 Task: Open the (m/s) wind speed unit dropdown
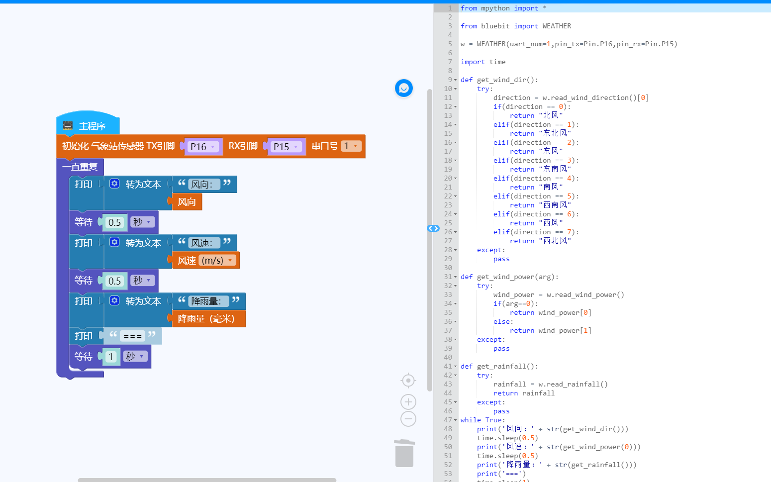pyautogui.click(x=217, y=260)
